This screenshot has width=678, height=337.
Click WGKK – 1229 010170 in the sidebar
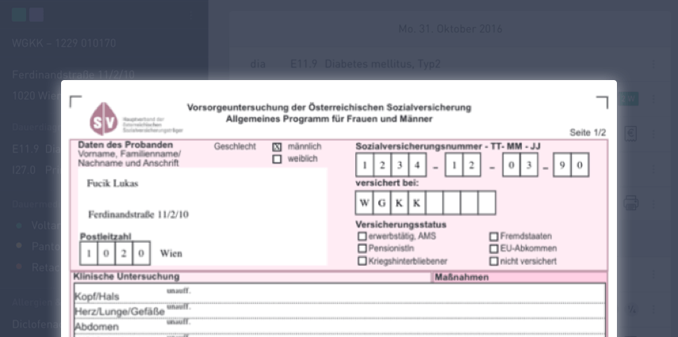[64, 44]
